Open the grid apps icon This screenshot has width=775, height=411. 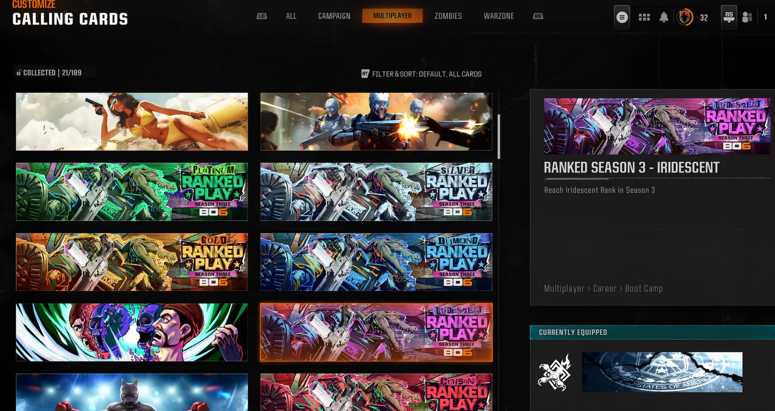pos(644,17)
